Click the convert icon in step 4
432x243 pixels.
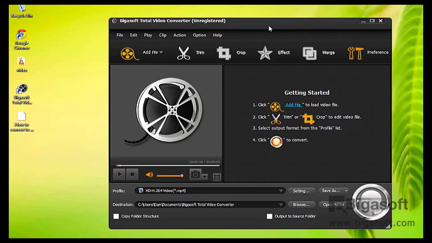[276, 141]
